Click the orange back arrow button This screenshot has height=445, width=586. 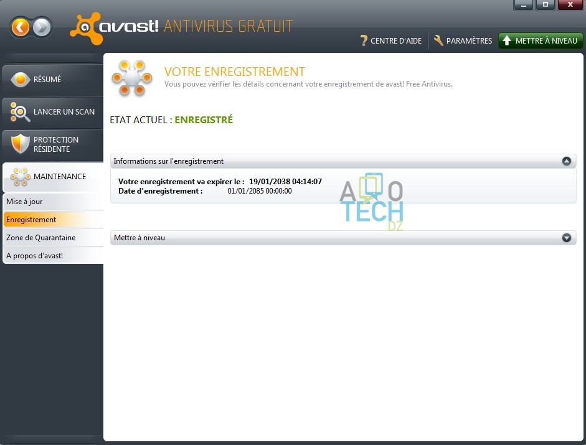coord(20,27)
